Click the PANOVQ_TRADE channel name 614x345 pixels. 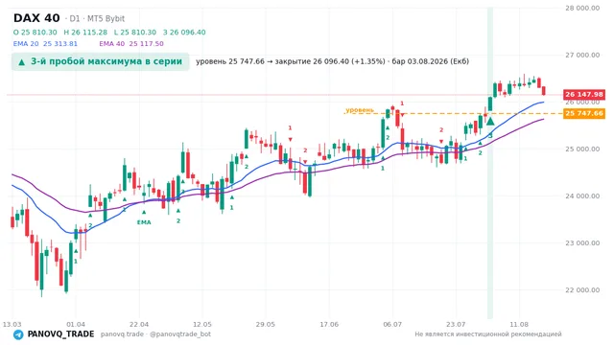click(60, 334)
